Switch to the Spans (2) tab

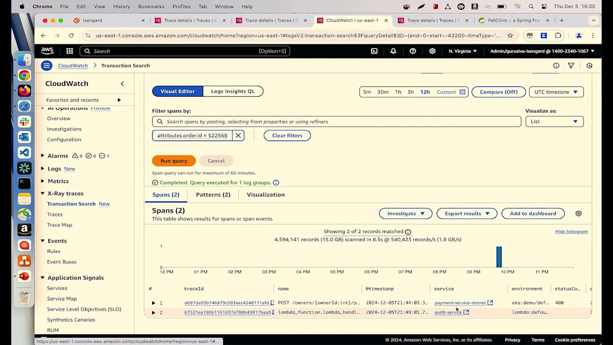(166, 195)
